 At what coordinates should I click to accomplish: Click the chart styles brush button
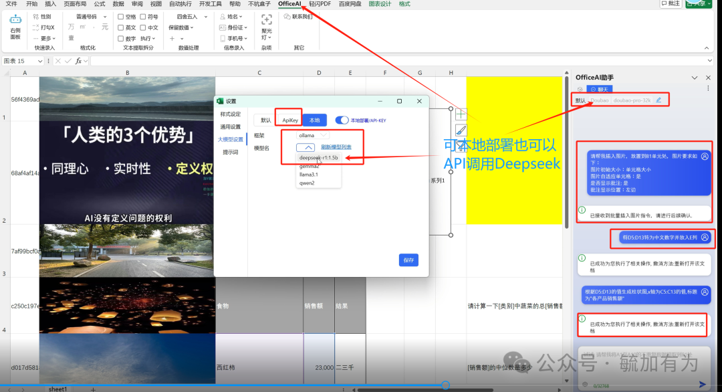tap(461, 130)
